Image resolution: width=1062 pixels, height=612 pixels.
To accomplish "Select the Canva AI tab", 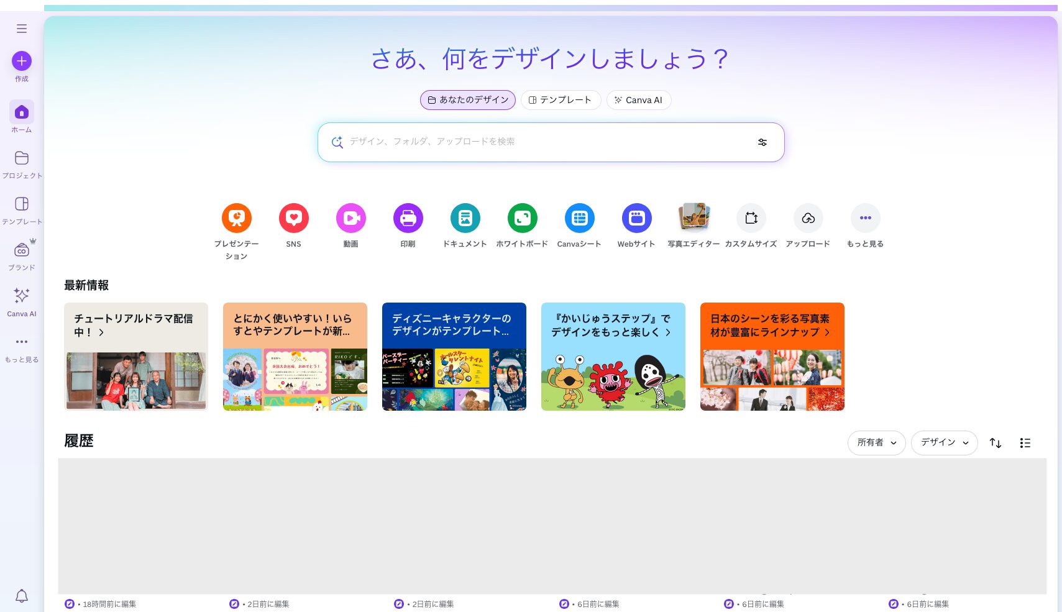I will (639, 100).
